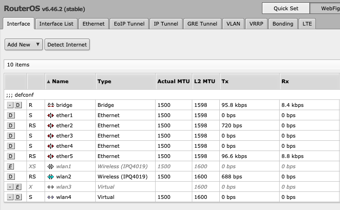Click the wlan2 wireless icon

point(51,177)
